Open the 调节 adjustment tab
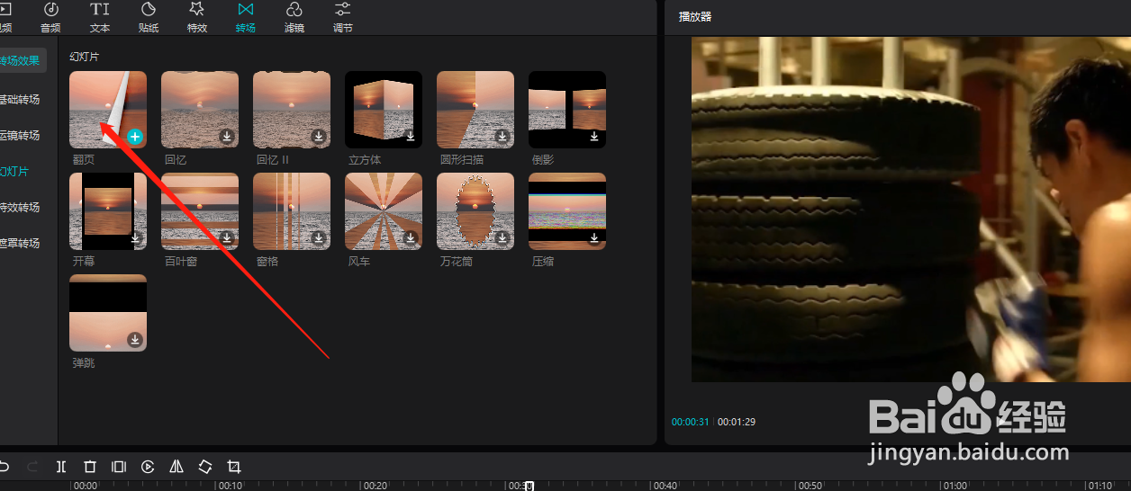Screen dimensions: 1131x491 coord(343,17)
